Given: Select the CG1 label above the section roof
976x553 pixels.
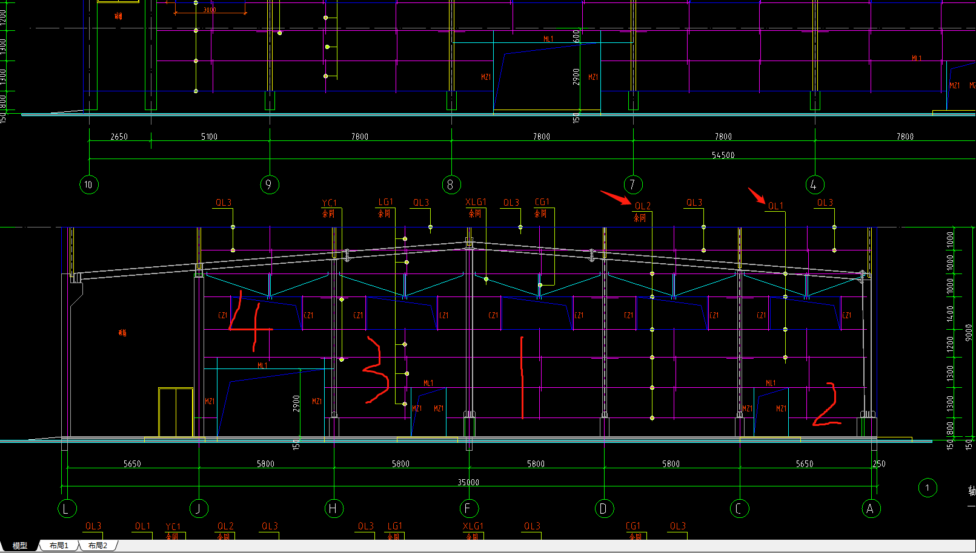Looking at the screenshot, I should [542, 202].
